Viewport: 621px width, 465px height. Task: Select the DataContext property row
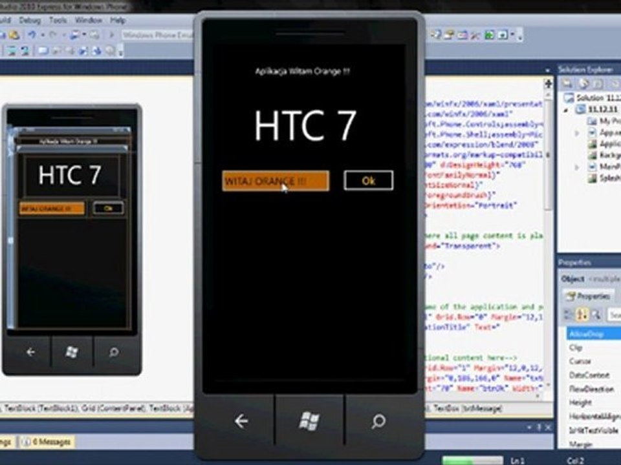pos(594,375)
